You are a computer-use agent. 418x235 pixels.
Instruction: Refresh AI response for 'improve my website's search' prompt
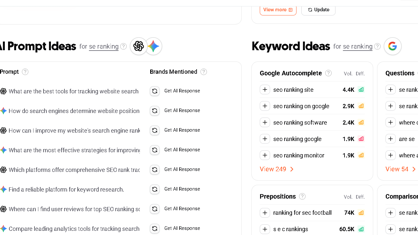[x=155, y=130]
